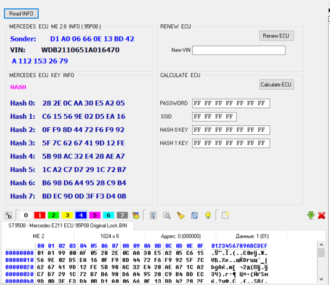This screenshot has height=285, width=330.
Task: Click the magnifier search icon
Action: pos(167,216)
